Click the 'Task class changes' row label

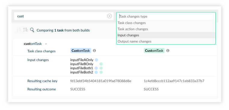click(41, 51)
